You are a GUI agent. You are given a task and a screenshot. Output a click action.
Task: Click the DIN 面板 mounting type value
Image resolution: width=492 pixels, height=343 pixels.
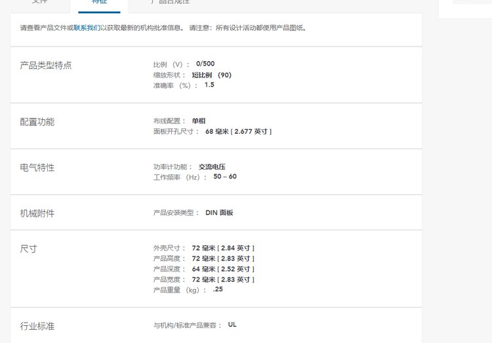pyautogui.click(x=219, y=212)
